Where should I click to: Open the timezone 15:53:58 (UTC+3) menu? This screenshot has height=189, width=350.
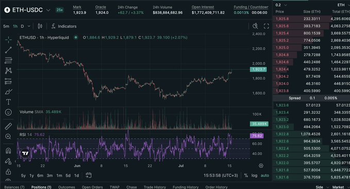pos(221,176)
